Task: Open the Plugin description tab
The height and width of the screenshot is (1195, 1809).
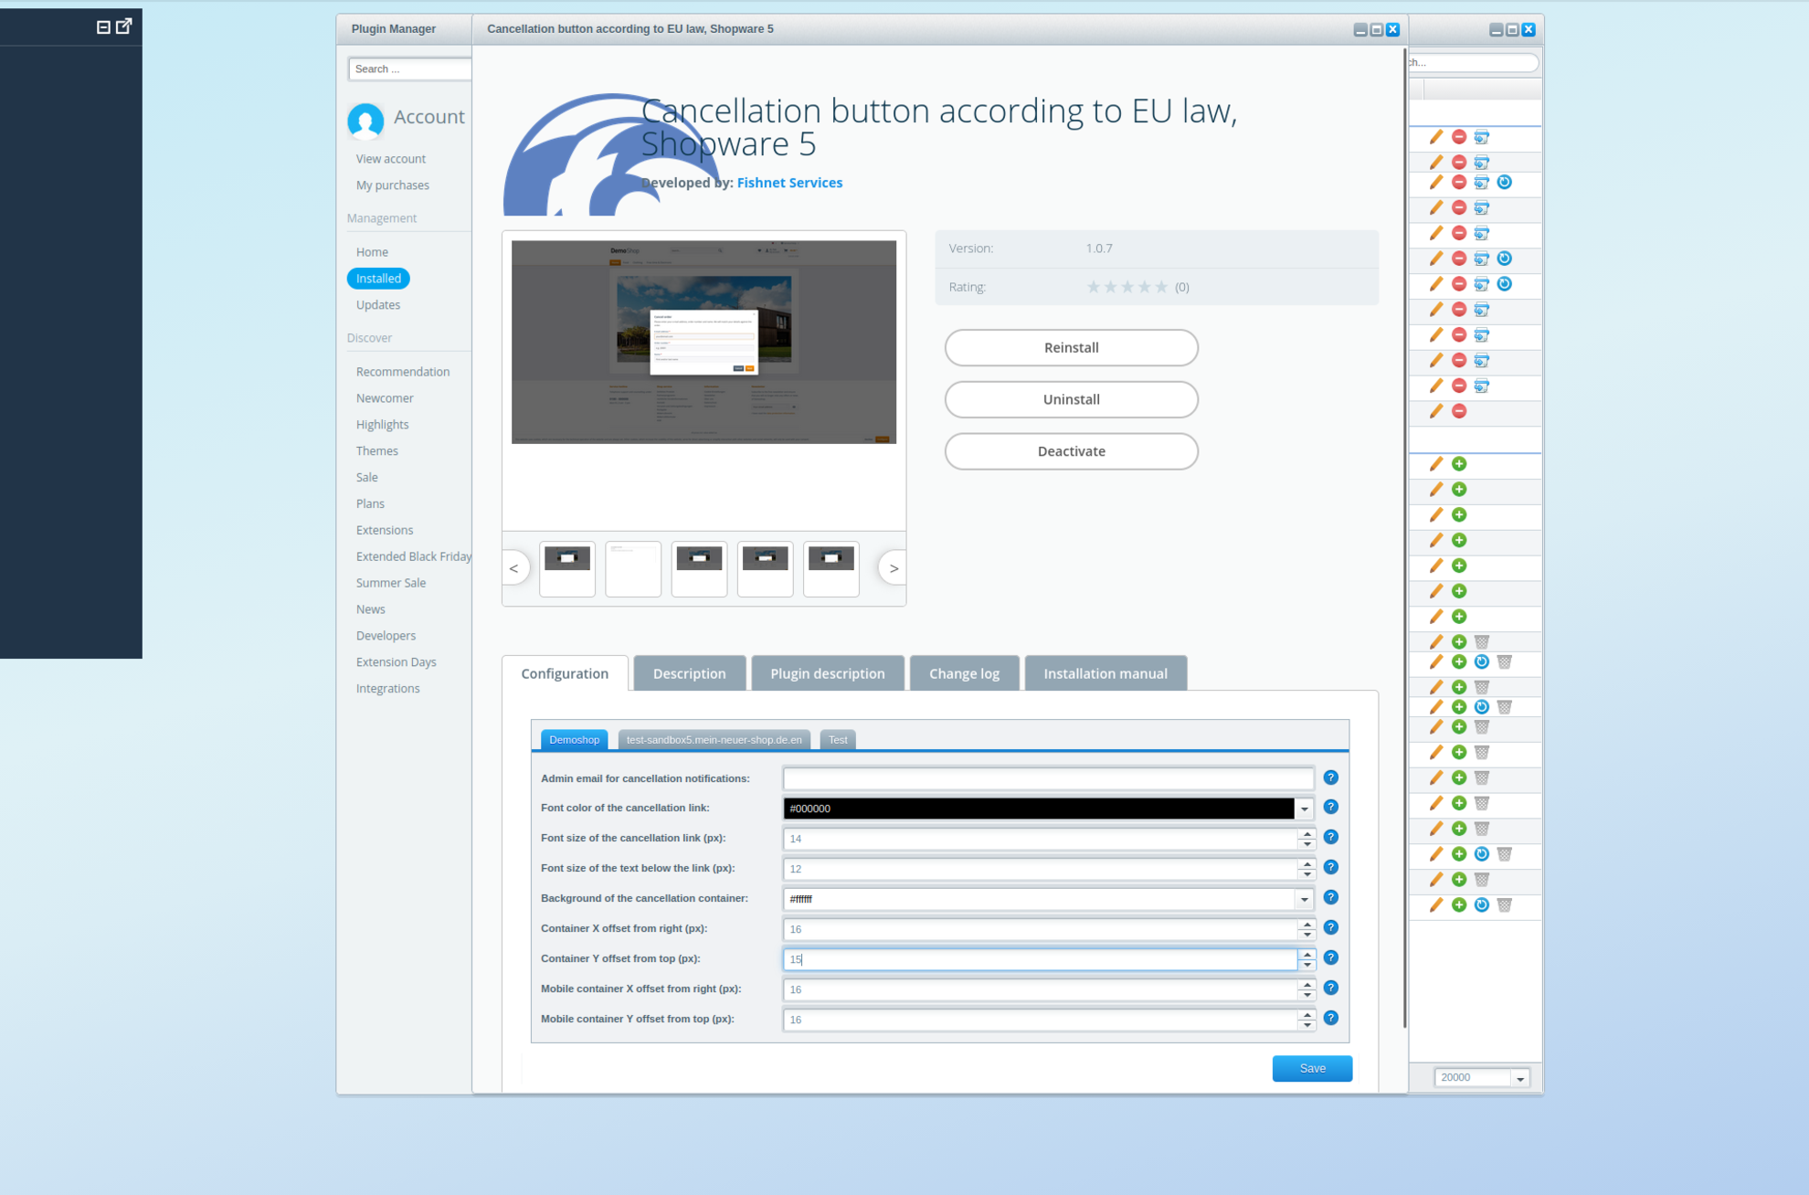Action: 828,673
